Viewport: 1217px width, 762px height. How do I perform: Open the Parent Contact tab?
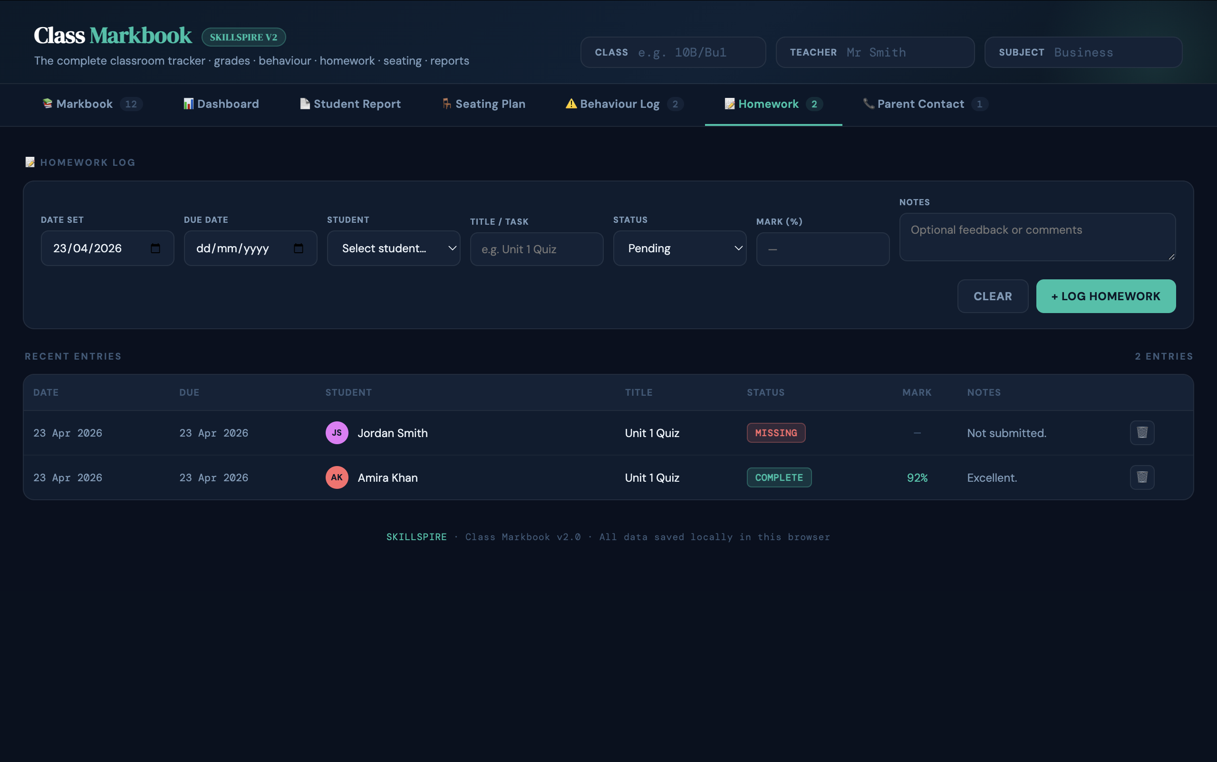920,104
